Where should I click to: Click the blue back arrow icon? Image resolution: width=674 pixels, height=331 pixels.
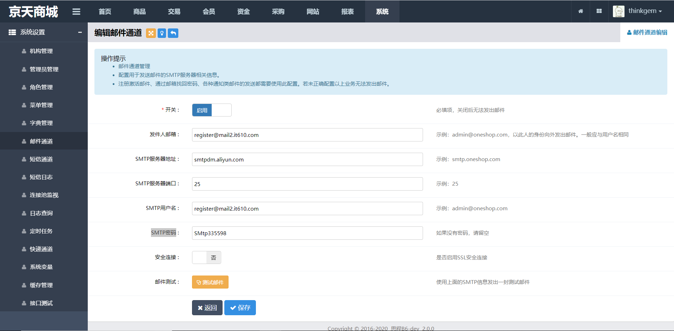point(173,33)
